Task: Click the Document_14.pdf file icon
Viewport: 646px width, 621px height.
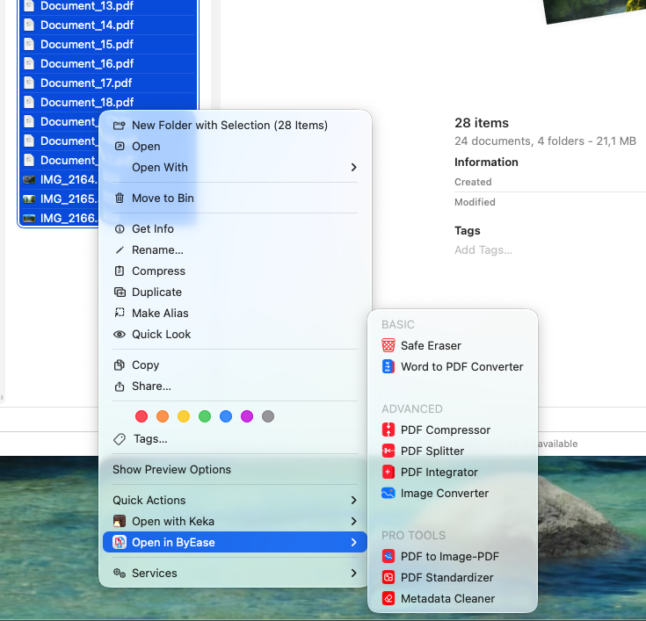Action: tap(29, 25)
